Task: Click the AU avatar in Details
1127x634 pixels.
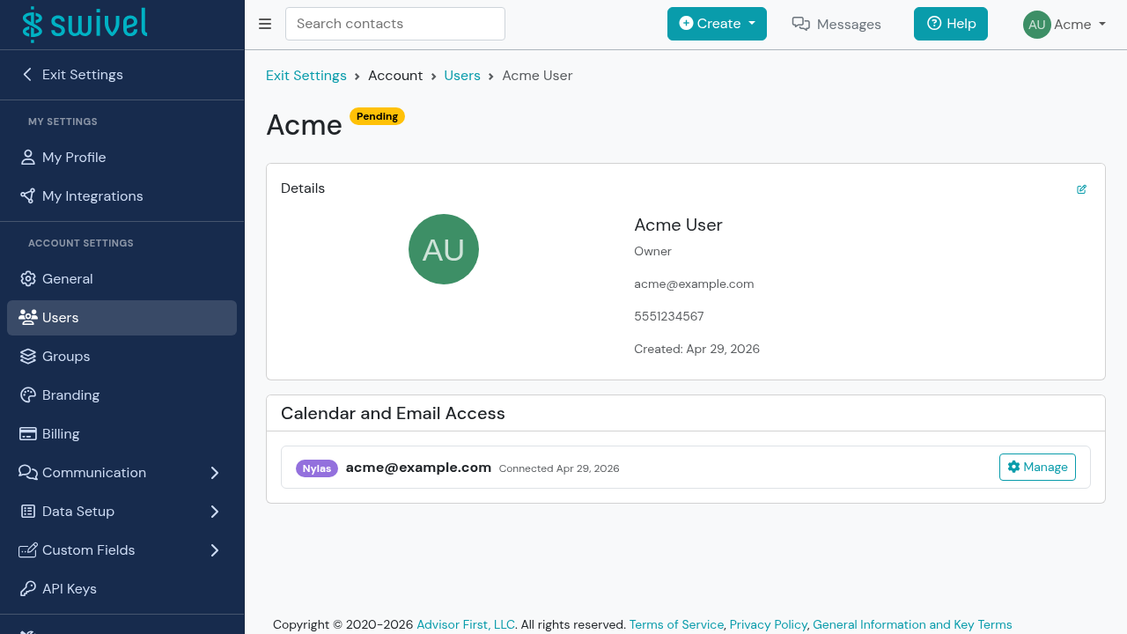Action: click(x=444, y=249)
